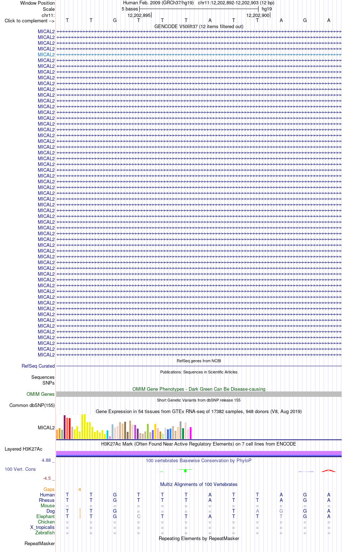Click the SNPs track label
This screenshot has height=552, width=342.
click(x=49, y=383)
